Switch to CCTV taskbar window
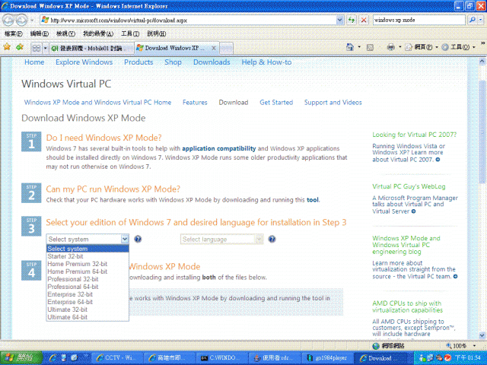487x365 pixels. [119, 358]
